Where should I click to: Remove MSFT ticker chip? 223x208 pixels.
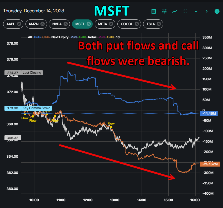click(89, 24)
